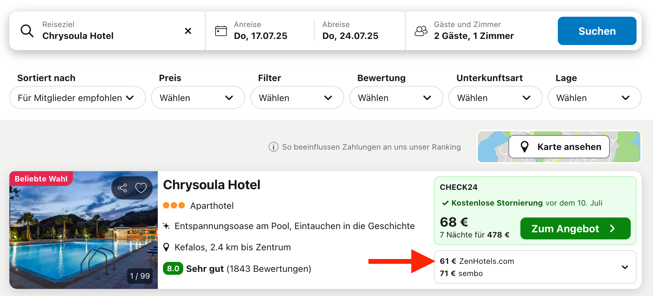
Task: Open the Preis dropdown
Action: 198,97
